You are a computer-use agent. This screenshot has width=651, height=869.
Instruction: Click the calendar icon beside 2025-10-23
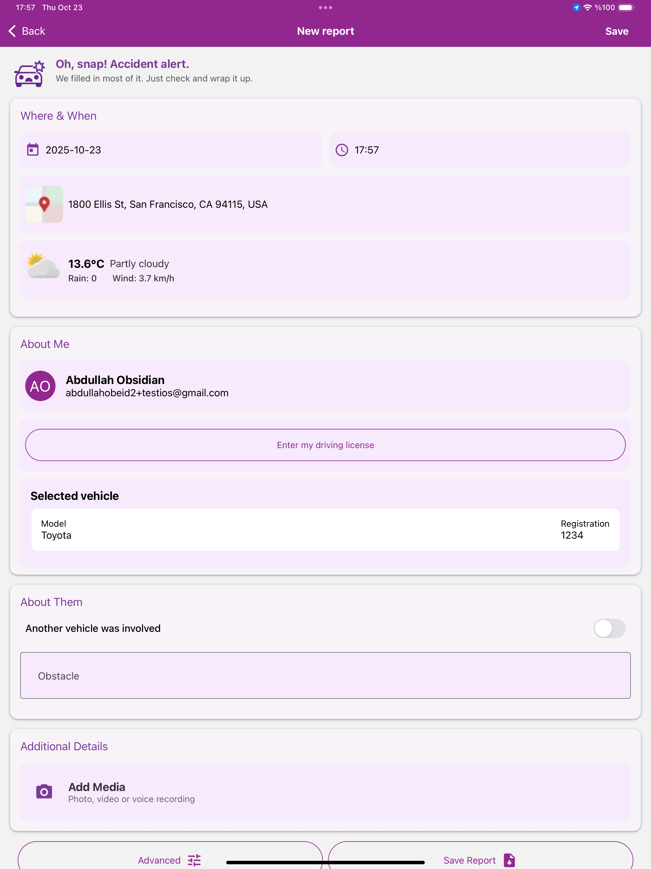(x=32, y=150)
